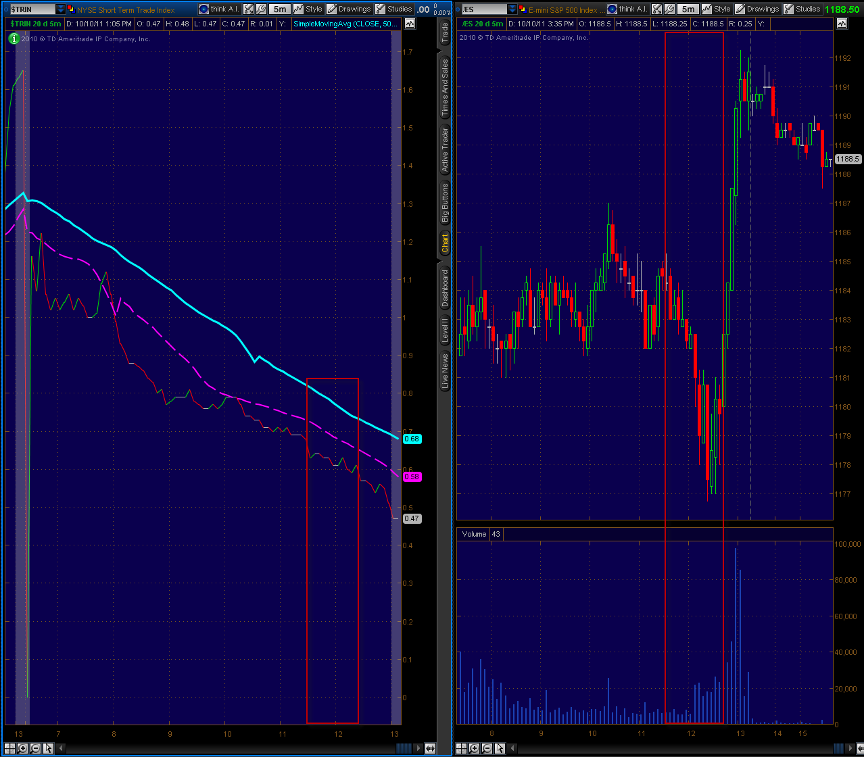Click the '$TRIN 20 d 5m' chart label
The height and width of the screenshot is (757, 864).
pos(36,24)
